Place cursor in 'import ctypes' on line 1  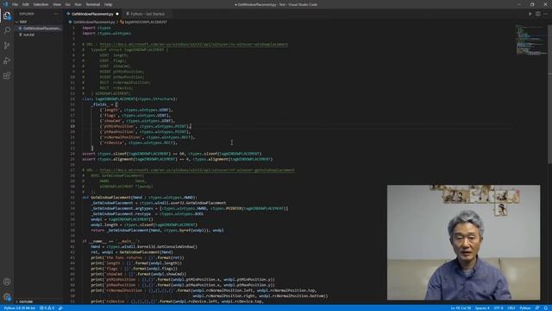click(97, 28)
